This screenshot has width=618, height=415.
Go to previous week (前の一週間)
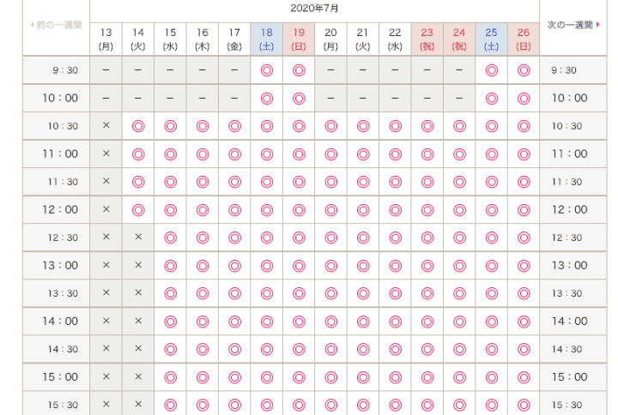coord(55,25)
